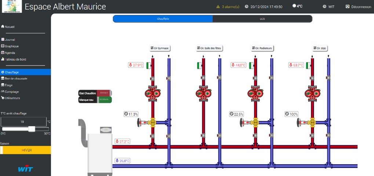The height and width of the screenshot is (176, 374).
Task: Click the 63,7°C dojo temperature reading
Action: tap(297, 65)
